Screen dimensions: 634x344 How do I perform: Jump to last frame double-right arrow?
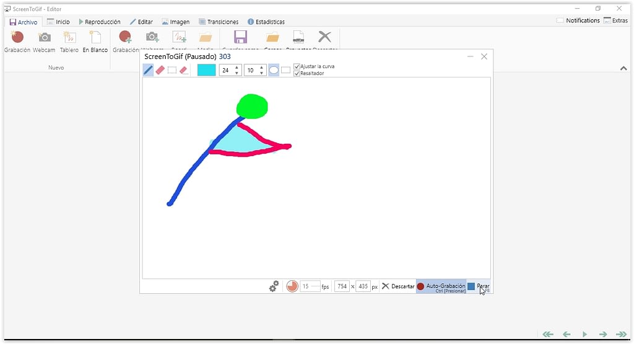pos(621,334)
